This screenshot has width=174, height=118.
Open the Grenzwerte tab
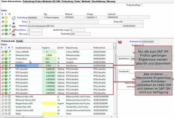(124, 71)
